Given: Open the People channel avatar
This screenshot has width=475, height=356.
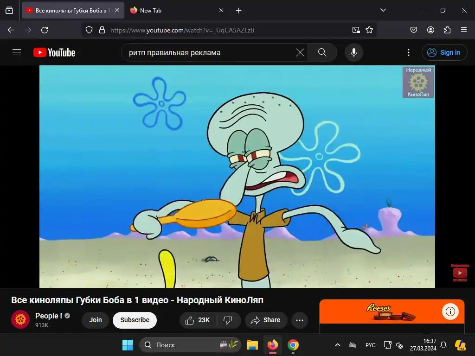Looking at the screenshot, I should coord(20,319).
